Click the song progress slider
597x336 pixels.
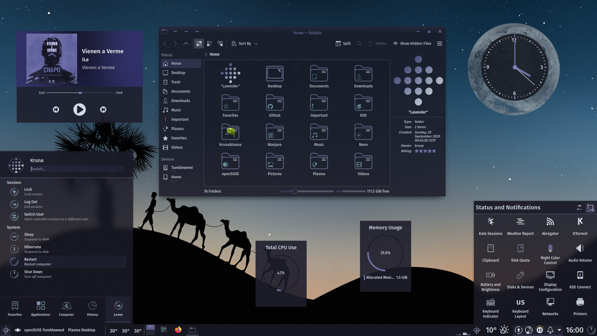tap(80, 93)
